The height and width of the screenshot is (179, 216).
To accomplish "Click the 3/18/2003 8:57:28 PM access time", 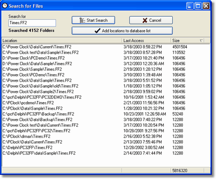I will click(x=142, y=53).
